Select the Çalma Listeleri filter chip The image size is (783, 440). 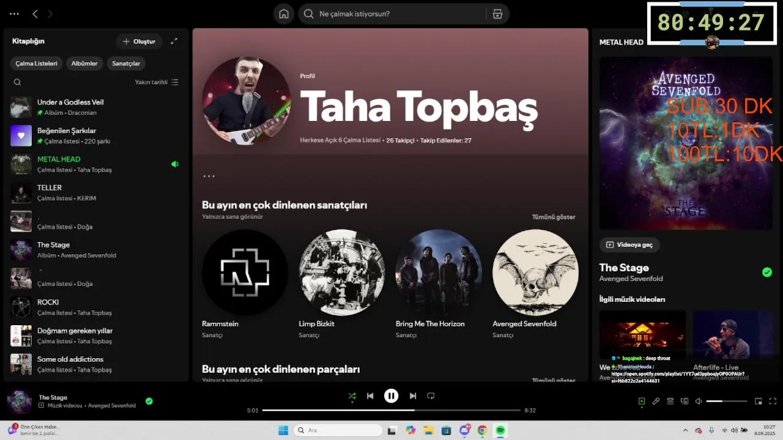coord(36,64)
